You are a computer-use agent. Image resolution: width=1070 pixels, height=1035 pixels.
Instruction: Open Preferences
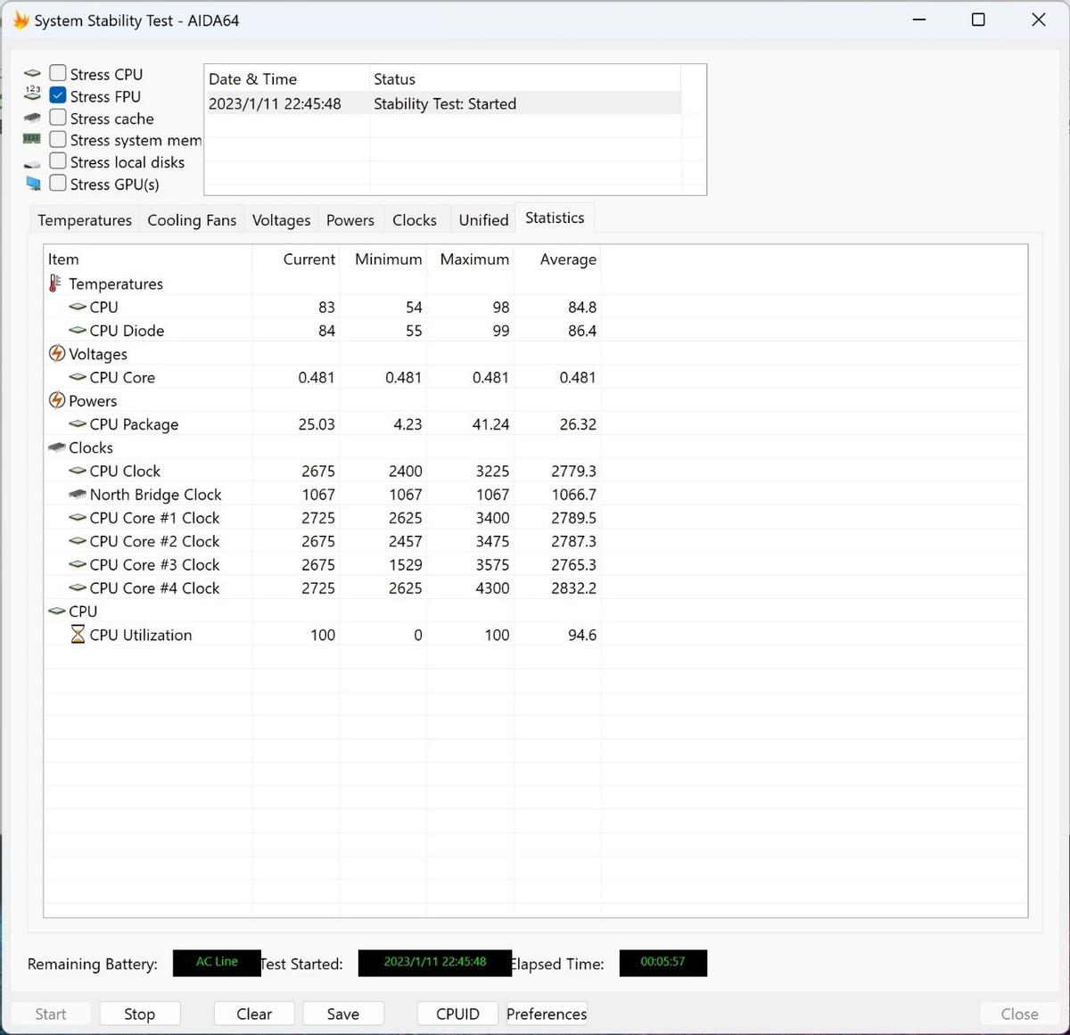(x=547, y=1014)
